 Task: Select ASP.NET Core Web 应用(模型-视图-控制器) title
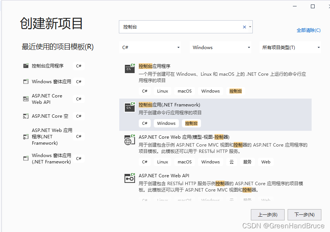pyautogui.click(x=184, y=137)
